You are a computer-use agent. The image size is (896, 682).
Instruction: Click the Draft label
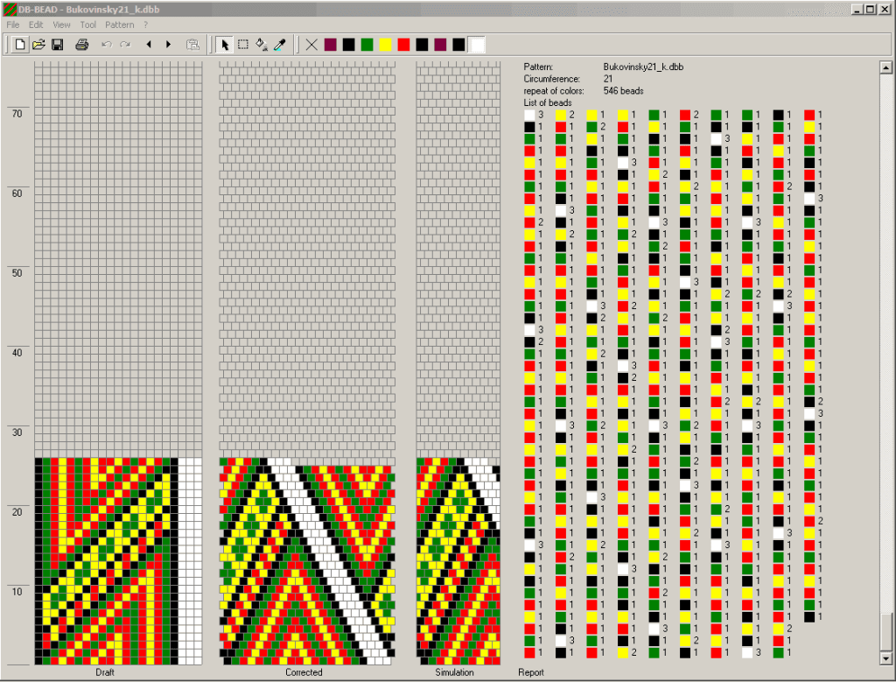(105, 672)
